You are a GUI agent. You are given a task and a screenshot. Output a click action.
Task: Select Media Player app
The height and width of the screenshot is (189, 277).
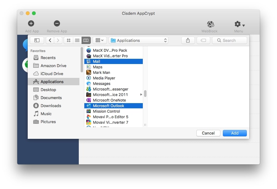click(114, 78)
